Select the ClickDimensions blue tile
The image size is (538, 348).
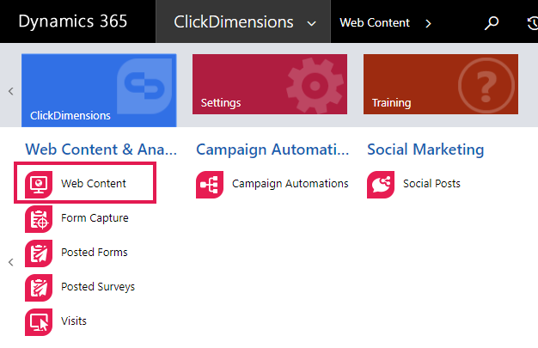[x=99, y=90]
